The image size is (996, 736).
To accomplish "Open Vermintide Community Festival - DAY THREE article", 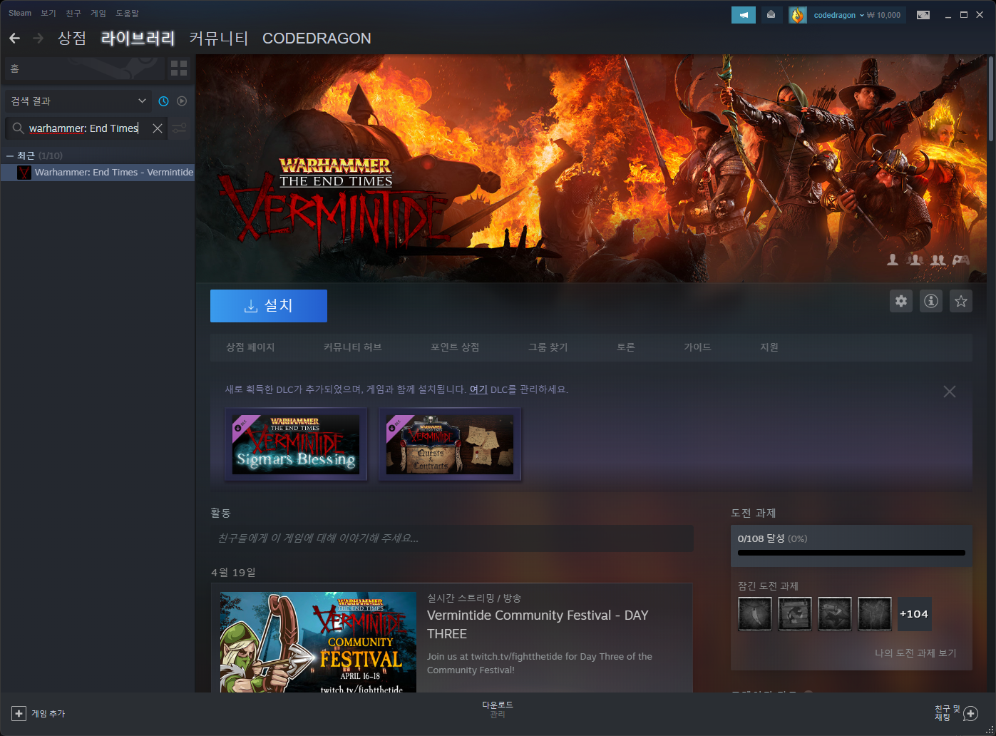I will pyautogui.click(x=538, y=624).
